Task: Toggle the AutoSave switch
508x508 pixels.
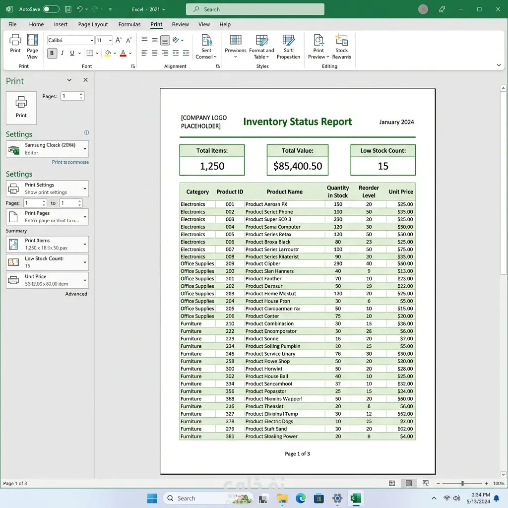Action: point(51,9)
